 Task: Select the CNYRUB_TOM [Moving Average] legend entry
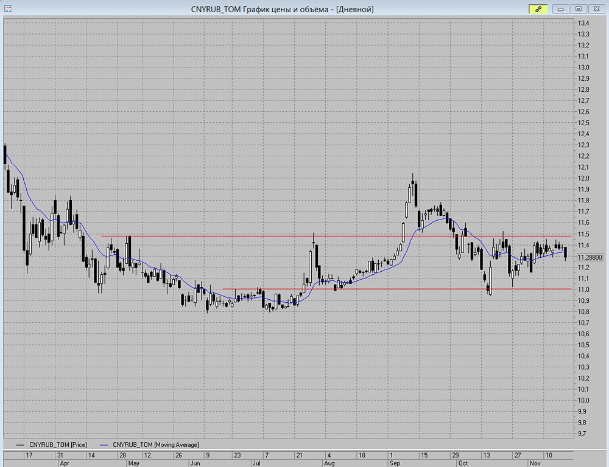pyautogui.click(x=155, y=445)
